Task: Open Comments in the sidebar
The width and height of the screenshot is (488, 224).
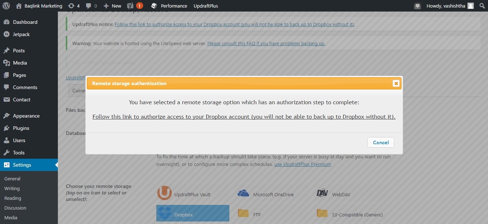Action: click(x=29, y=87)
